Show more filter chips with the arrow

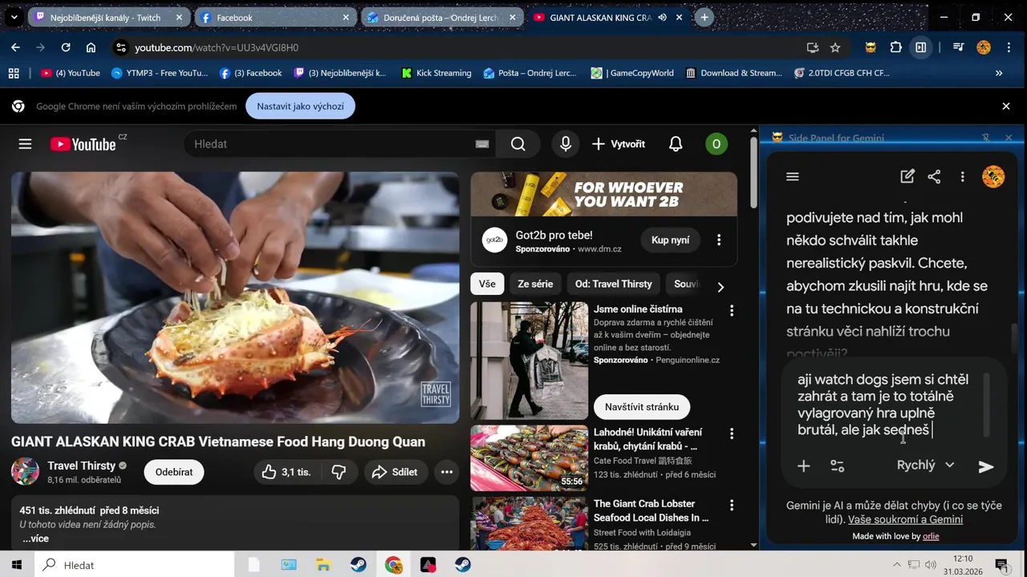pos(721,287)
